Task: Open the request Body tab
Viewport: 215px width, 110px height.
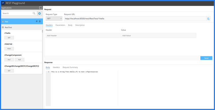Action: coord(70,25)
